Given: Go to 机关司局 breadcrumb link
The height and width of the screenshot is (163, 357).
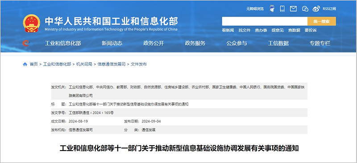Looking at the screenshot, I should tap(84, 64).
